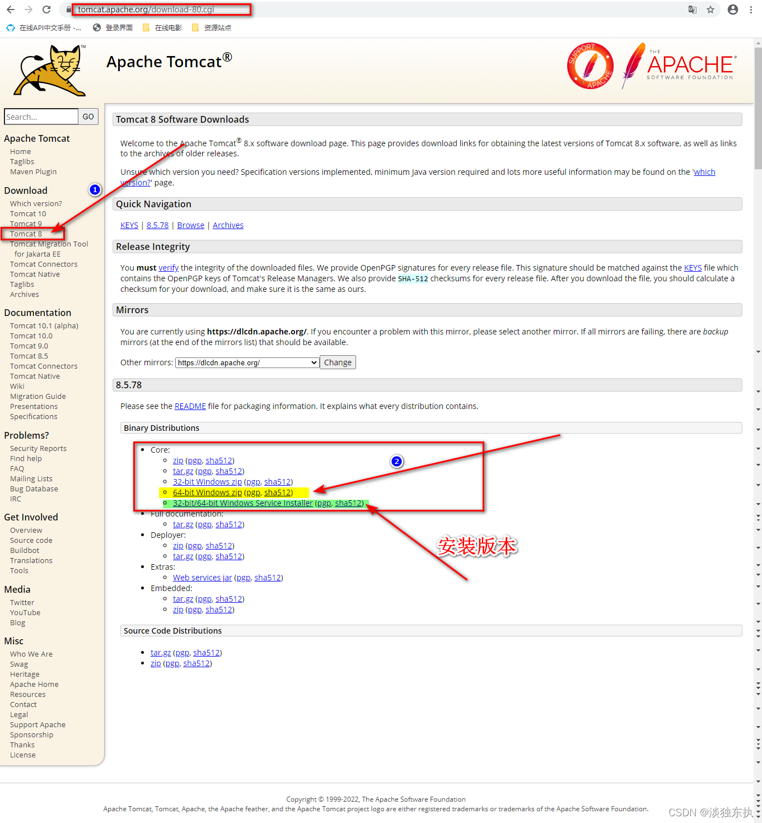The image size is (762, 823).
Task: Click the KEYS quick navigation link
Action: coord(129,225)
